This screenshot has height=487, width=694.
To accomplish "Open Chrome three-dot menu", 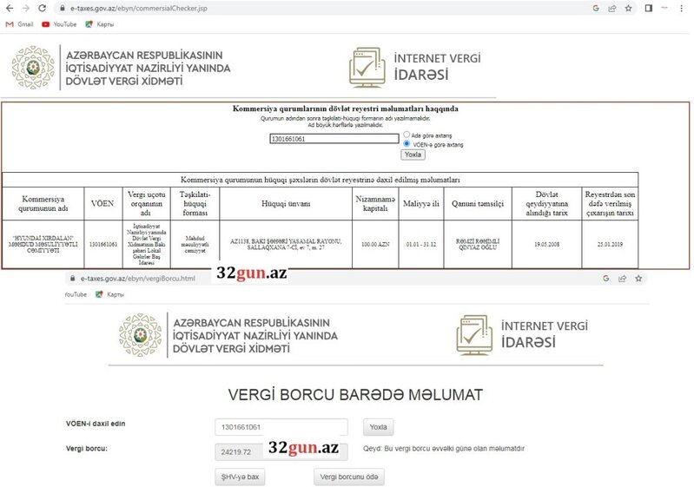I will tap(682, 8).
